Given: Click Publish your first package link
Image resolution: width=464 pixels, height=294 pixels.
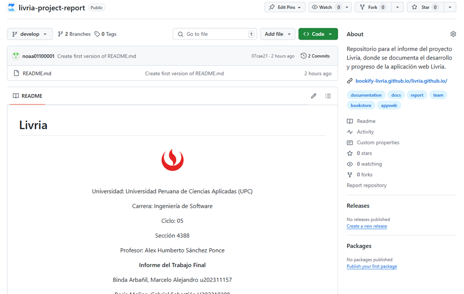Looking at the screenshot, I should (372, 266).
